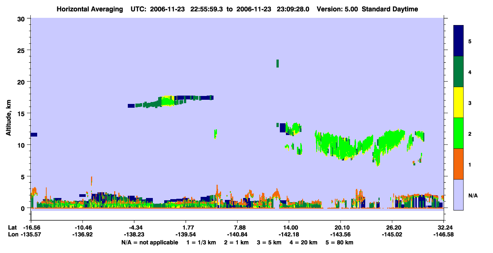Click the blue block at 11.5 km left edge
Screen dimensions: 493x253
34,135
